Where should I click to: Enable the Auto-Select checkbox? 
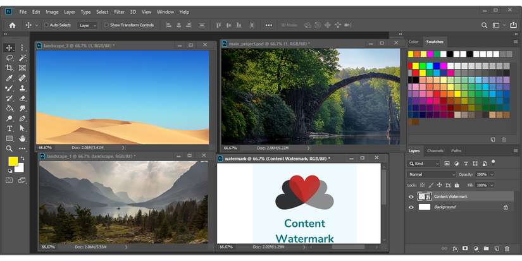point(46,25)
